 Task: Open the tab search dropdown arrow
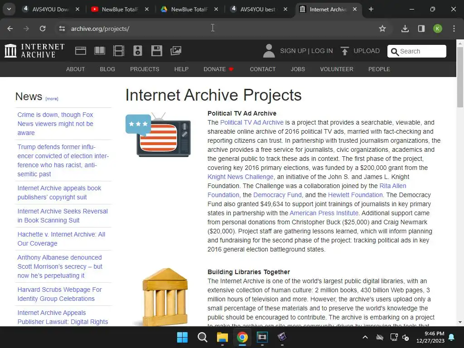pyautogui.click(x=9, y=9)
